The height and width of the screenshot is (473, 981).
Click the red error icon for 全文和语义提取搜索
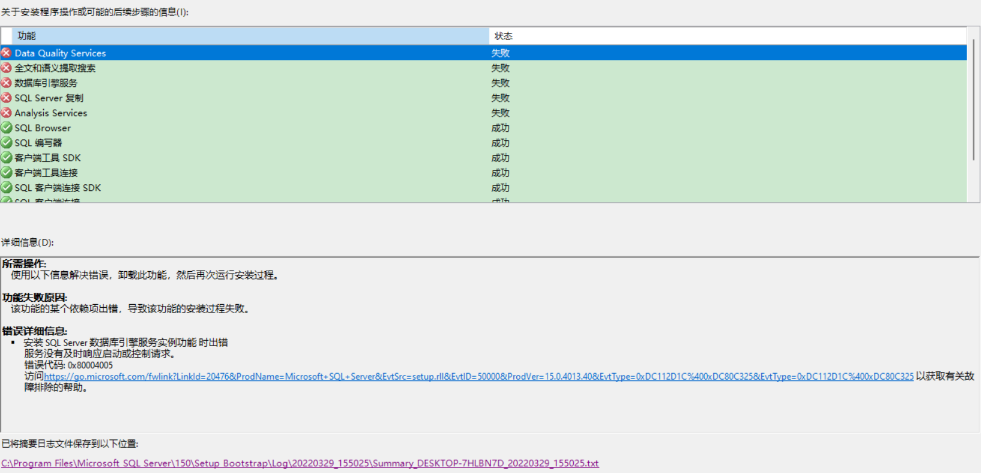point(7,68)
